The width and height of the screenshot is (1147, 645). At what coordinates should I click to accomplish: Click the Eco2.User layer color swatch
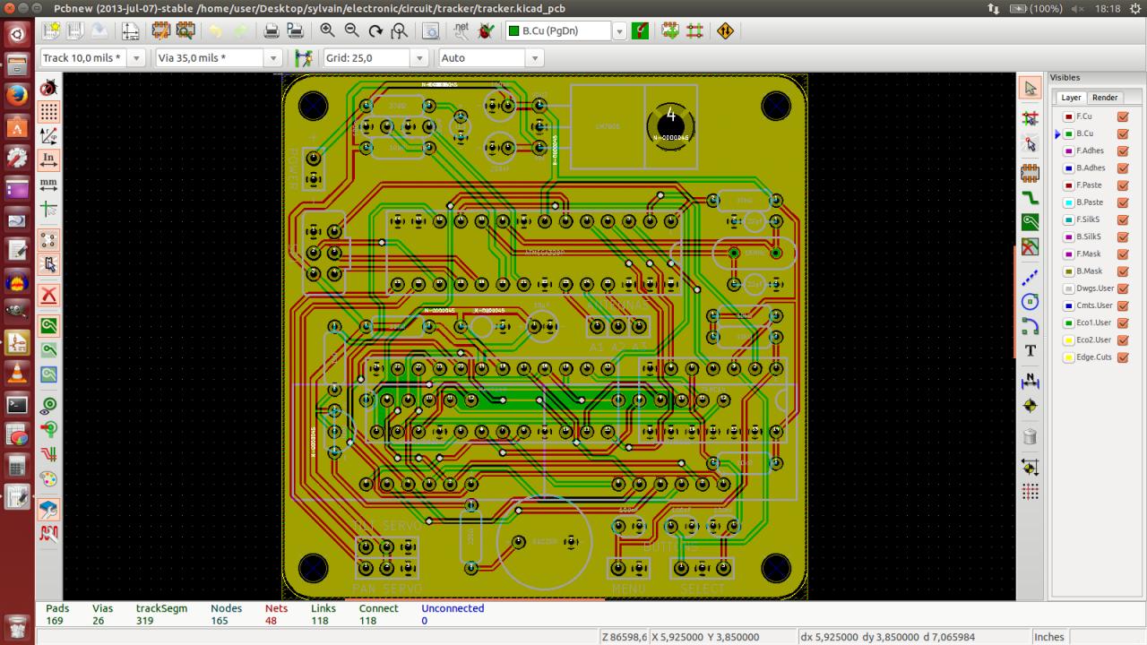coord(1068,340)
